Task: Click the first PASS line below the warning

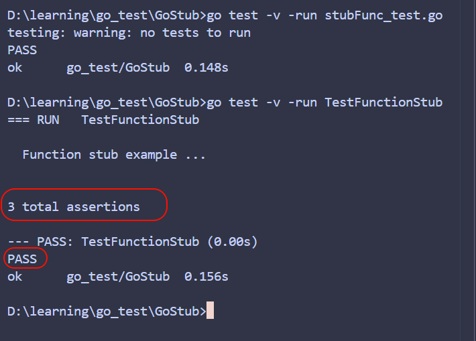Action: [x=22, y=50]
